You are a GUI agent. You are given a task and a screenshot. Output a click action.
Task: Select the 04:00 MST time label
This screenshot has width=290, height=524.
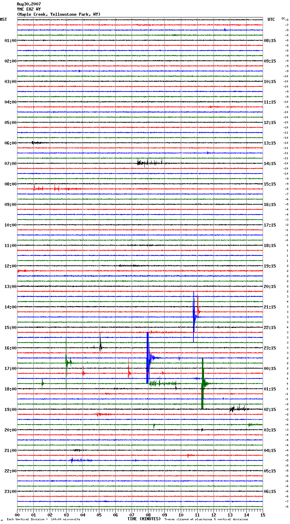(11, 102)
